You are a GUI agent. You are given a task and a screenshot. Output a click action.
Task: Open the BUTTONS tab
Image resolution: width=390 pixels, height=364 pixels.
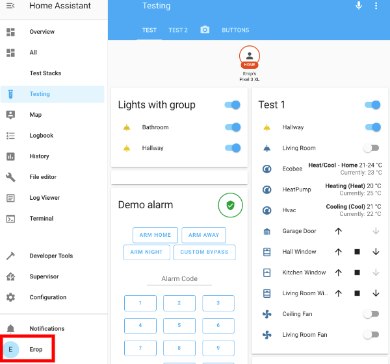pos(235,30)
